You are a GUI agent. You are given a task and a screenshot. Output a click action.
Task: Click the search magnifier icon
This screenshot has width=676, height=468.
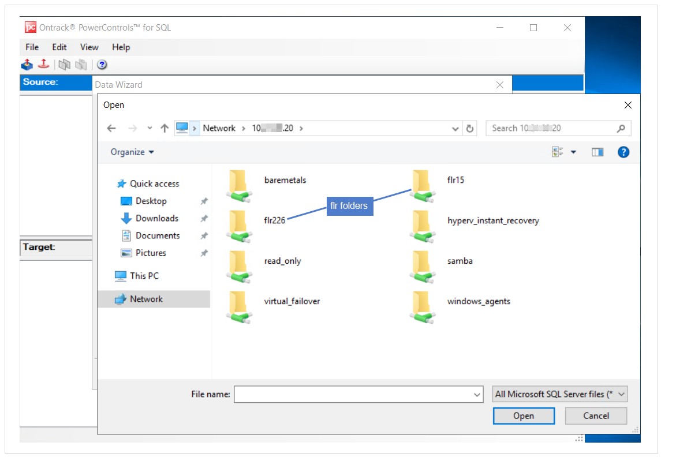pyautogui.click(x=621, y=129)
